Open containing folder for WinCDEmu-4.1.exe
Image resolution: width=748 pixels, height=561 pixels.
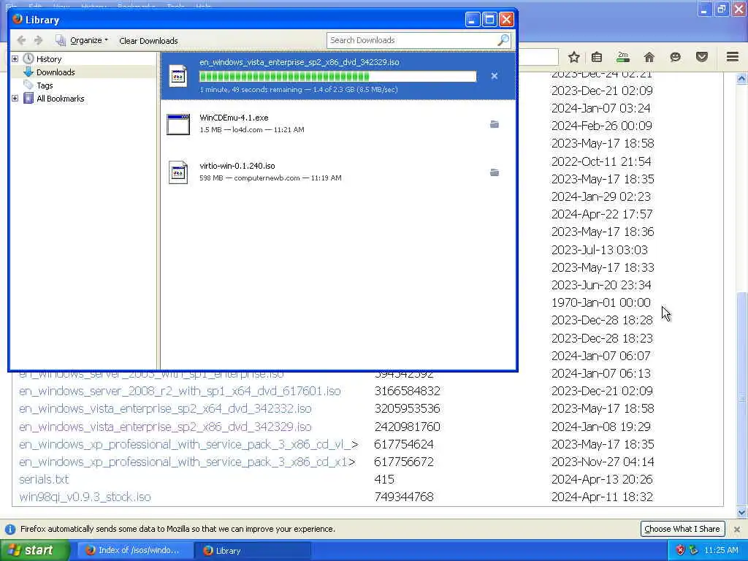[495, 124]
